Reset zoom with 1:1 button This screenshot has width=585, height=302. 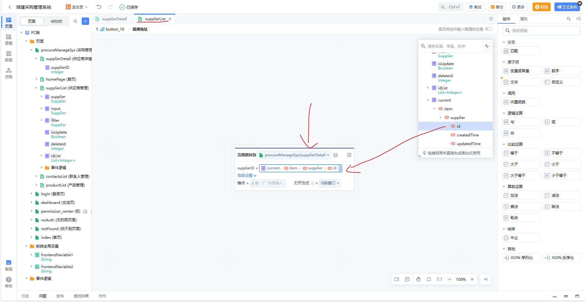pyautogui.click(x=439, y=279)
